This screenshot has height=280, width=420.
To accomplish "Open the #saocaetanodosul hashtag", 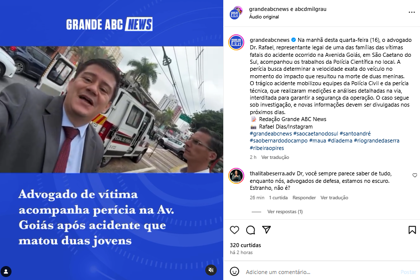I will (x=316, y=134).
